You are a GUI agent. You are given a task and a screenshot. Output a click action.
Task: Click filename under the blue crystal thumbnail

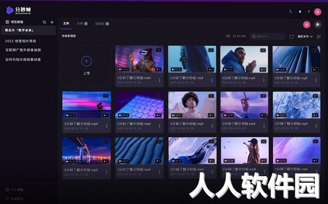291,124
